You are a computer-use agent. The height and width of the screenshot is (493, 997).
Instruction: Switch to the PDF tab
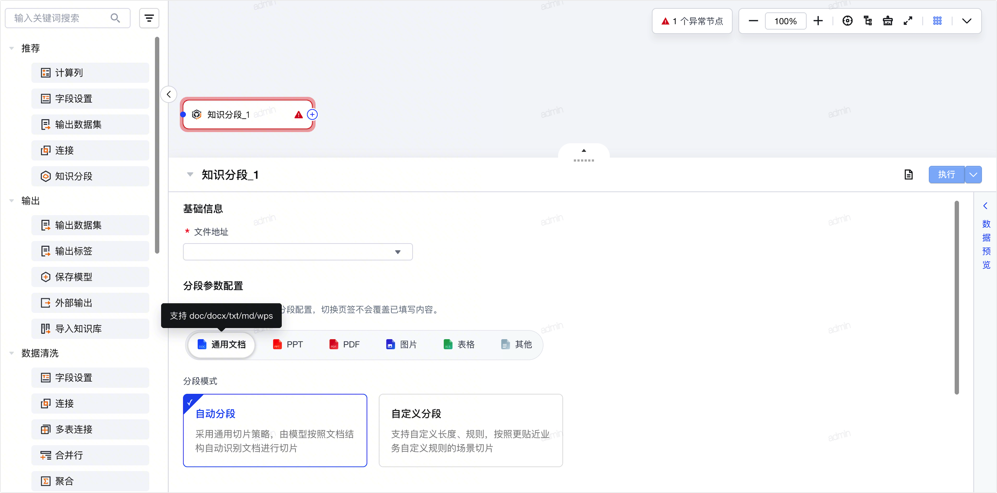point(344,344)
